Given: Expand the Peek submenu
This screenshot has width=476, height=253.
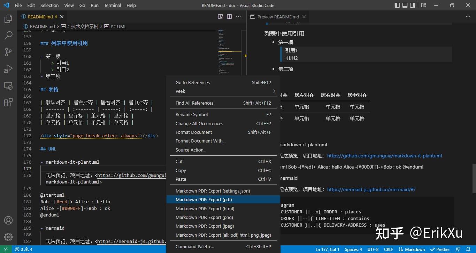Looking at the screenshot, I should click(223, 91).
